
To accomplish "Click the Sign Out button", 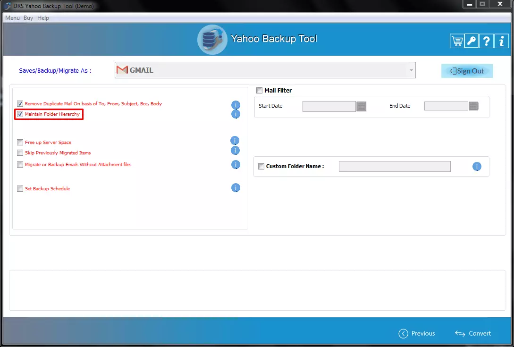I will coord(467,71).
